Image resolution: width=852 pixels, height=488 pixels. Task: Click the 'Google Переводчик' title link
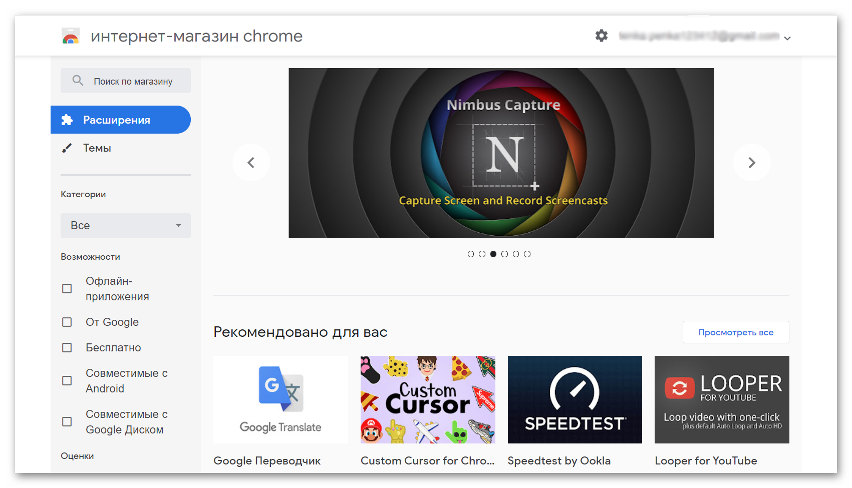tap(267, 461)
